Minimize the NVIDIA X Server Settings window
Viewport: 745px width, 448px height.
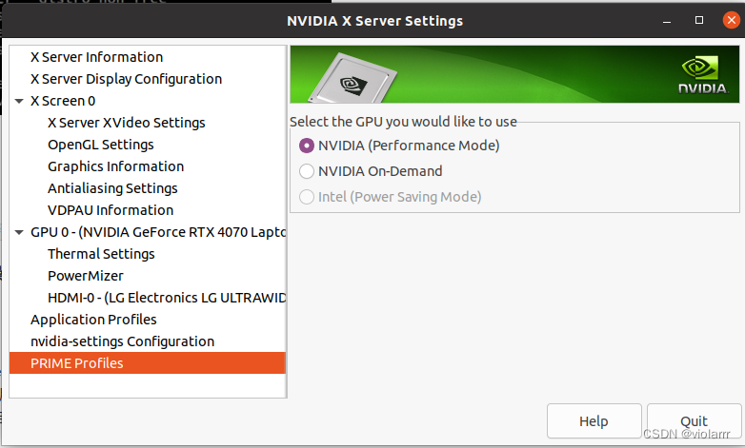[667, 20]
